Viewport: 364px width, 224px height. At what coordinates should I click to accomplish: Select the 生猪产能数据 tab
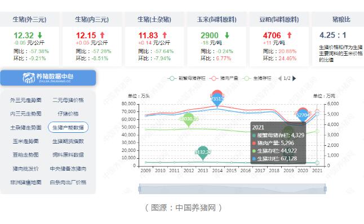(x=68, y=127)
